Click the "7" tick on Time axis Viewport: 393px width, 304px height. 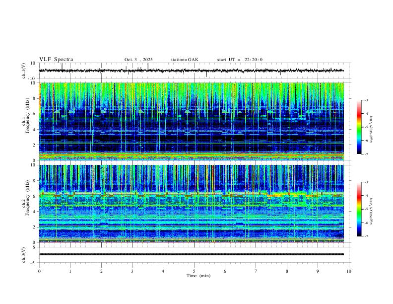click(256, 271)
